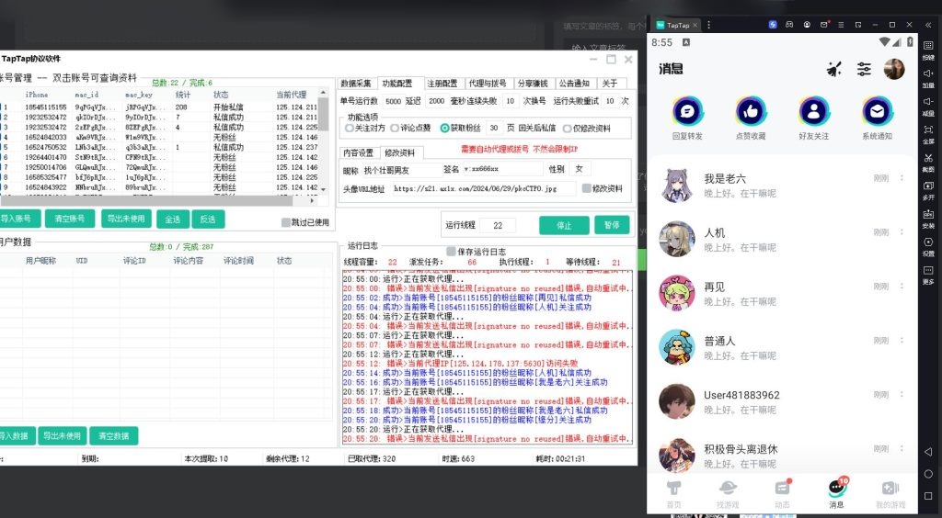The height and width of the screenshot is (518, 942).
Task: Switch to the 代理与拨号 tab
Action: coord(488,83)
